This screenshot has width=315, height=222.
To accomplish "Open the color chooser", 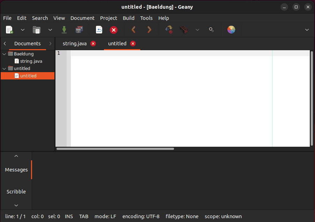I will coord(231,30).
